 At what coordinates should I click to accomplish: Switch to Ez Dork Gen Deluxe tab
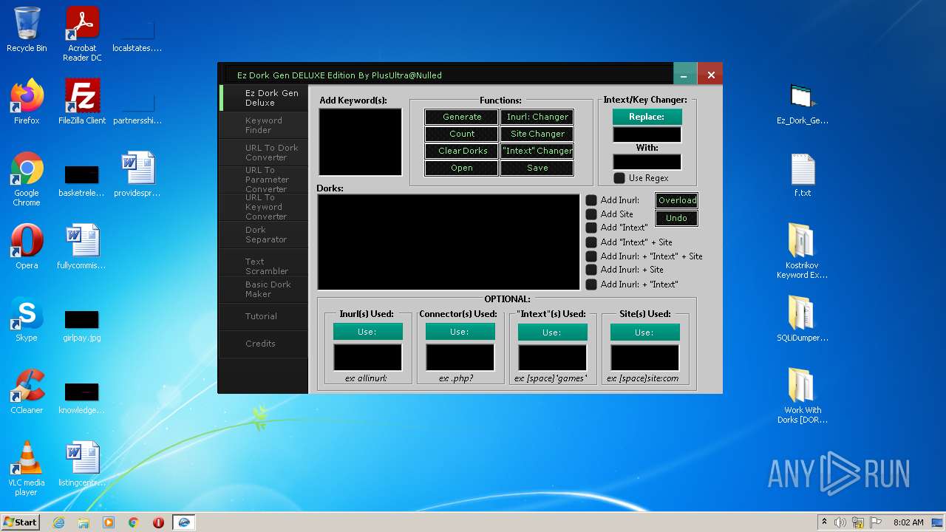(264, 98)
